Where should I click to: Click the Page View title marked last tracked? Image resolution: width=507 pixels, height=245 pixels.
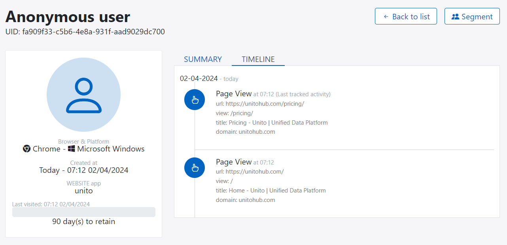[234, 94]
